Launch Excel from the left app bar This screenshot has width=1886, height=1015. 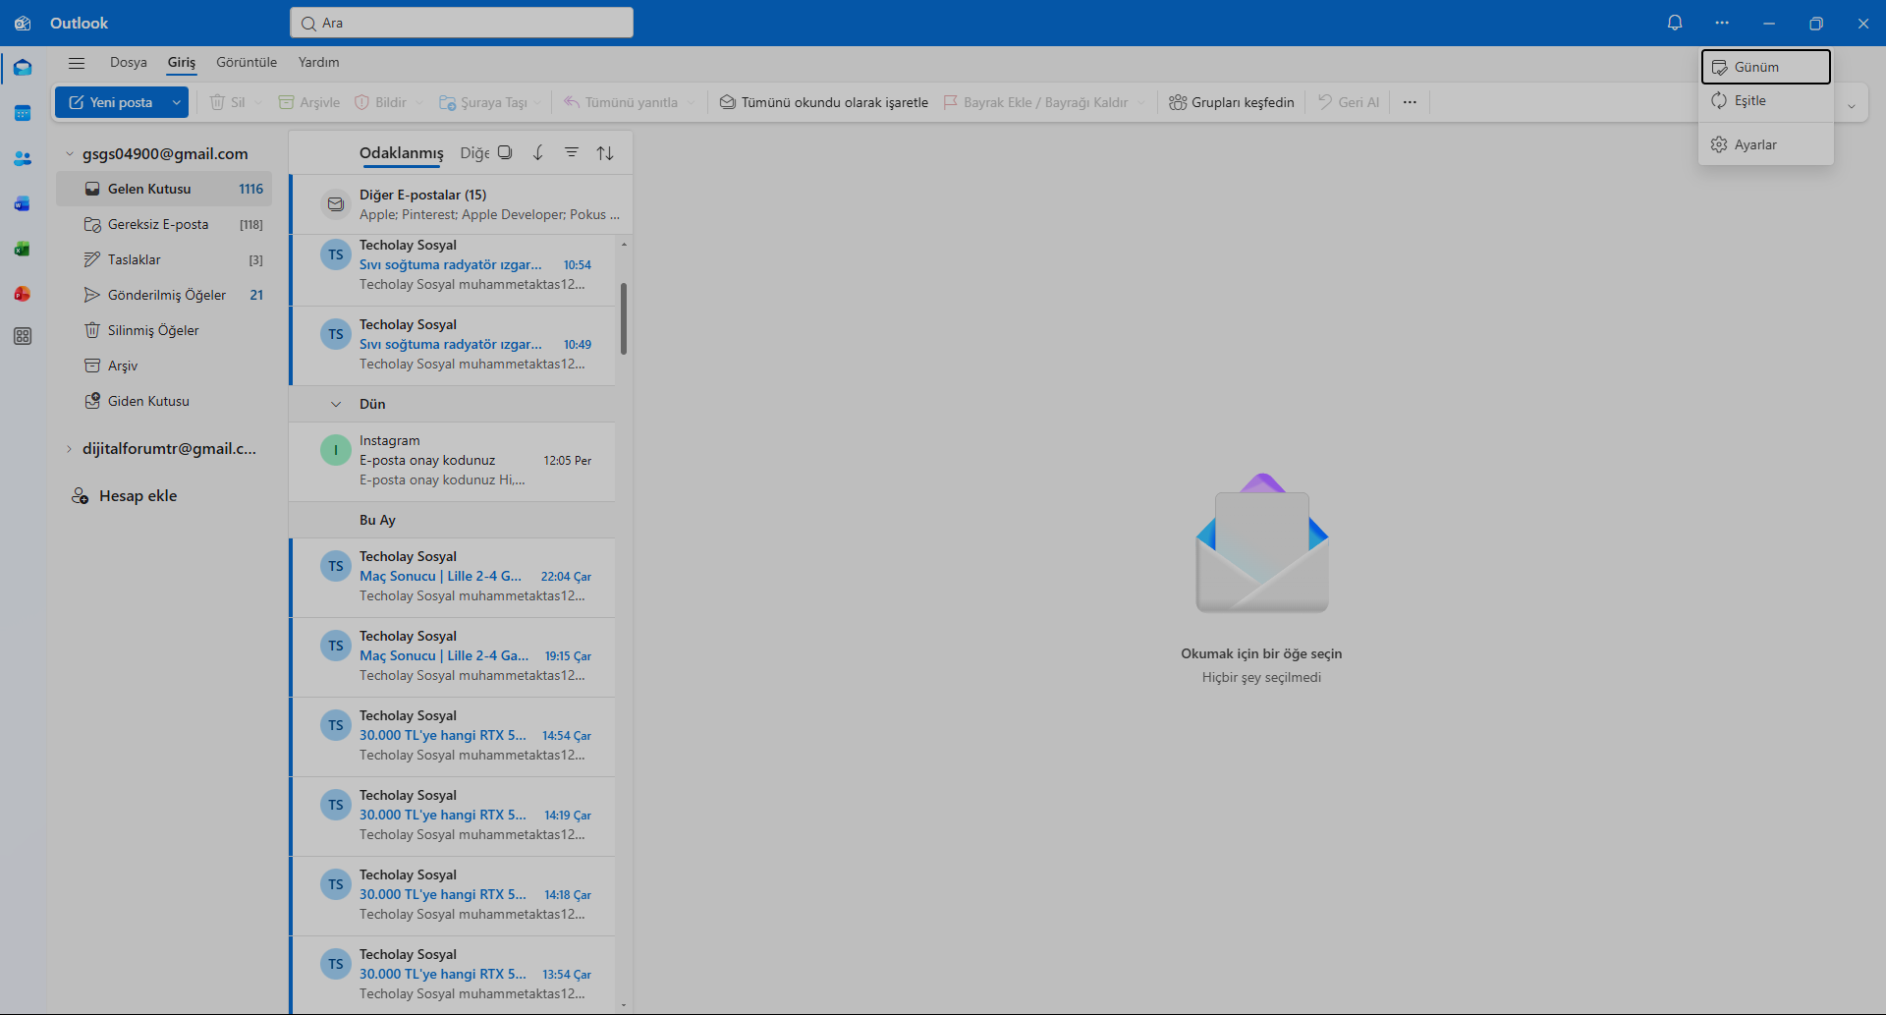[23, 249]
